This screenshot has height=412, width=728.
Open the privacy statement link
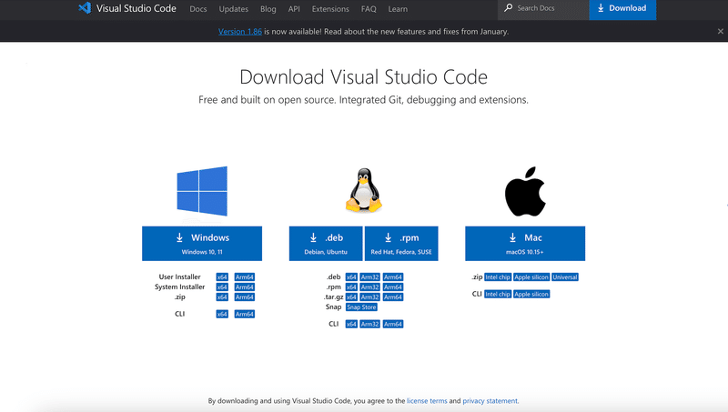tap(490, 401)
